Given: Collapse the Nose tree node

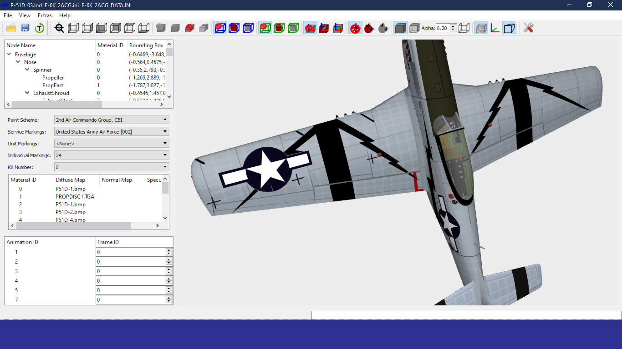Looking at the screenshot, I should [x=18, y=62].
